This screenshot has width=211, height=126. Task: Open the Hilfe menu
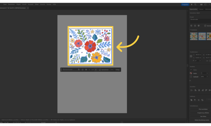(x=54, y=4)
